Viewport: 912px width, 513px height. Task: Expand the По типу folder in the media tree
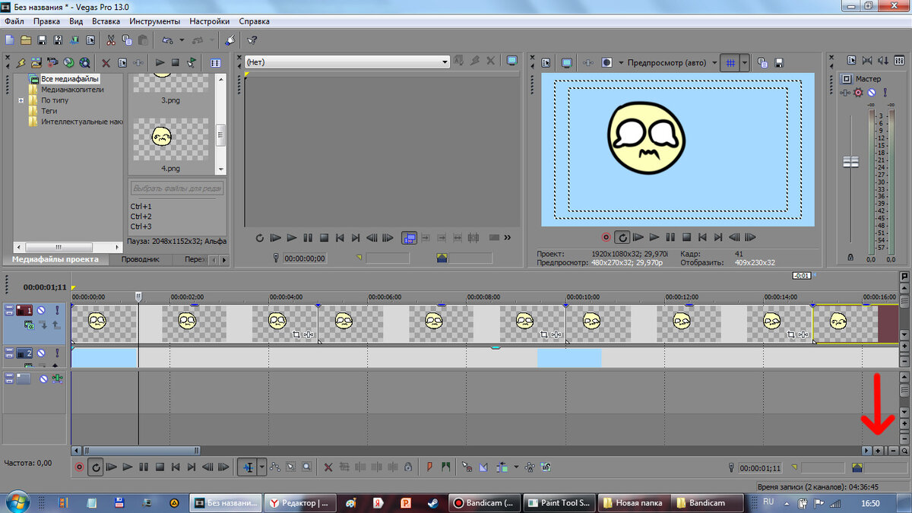[21, 100]
